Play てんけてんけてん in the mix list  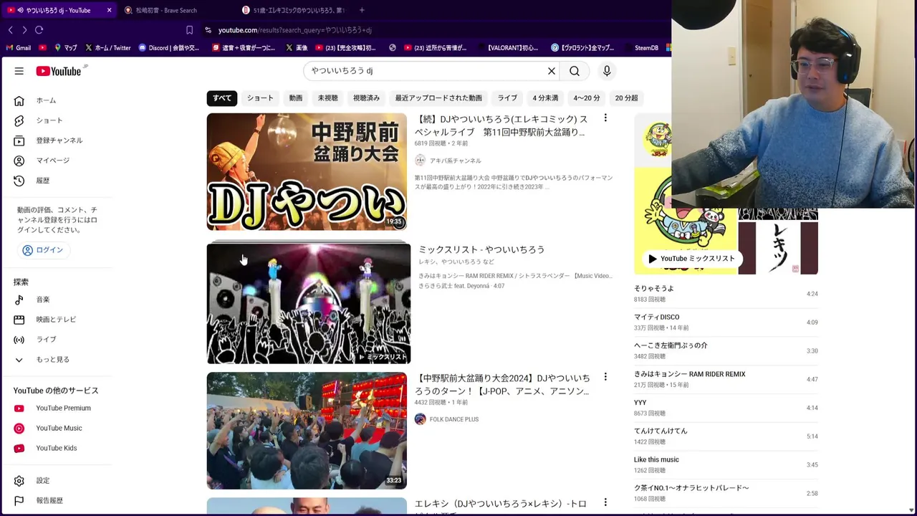point(726,436)
